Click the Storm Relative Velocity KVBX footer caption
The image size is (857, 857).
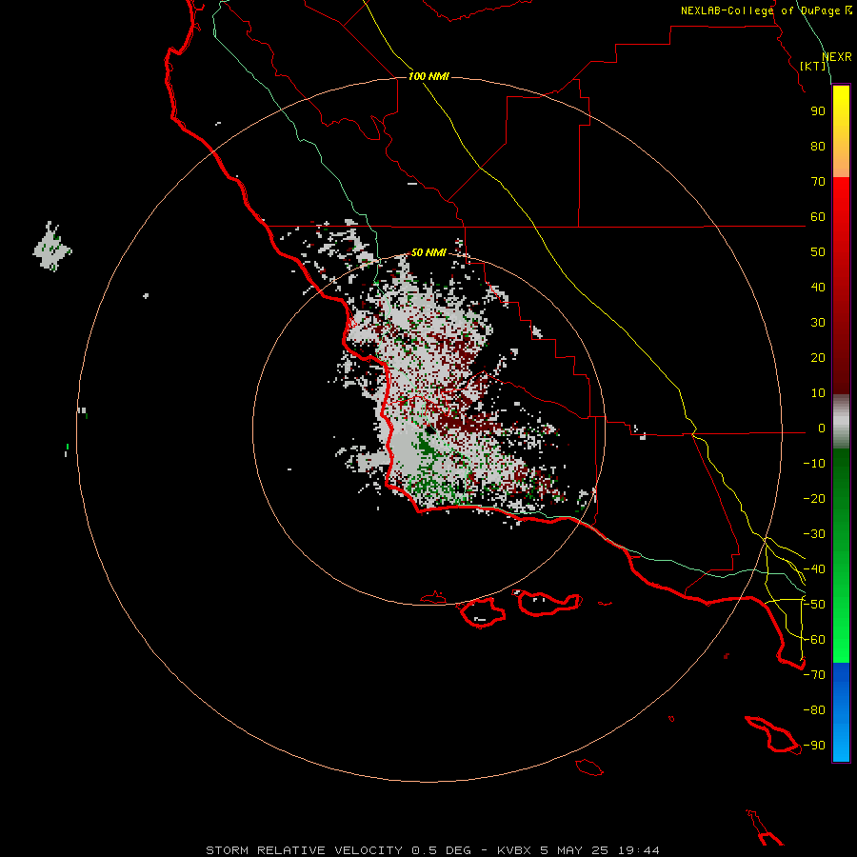tap(432, 850)
